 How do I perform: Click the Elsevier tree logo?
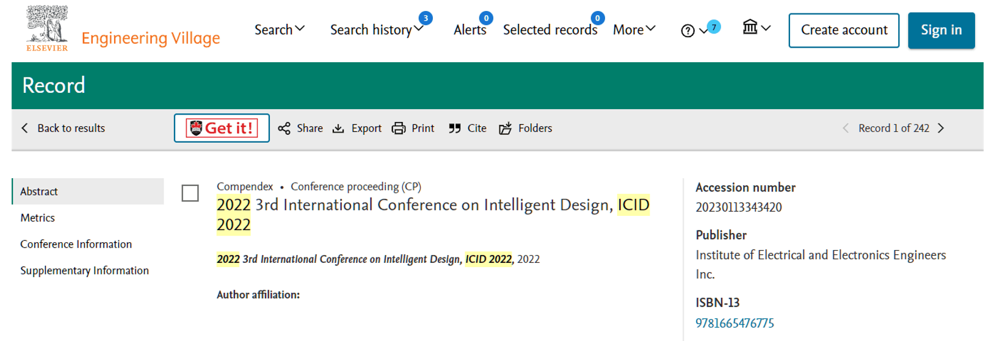click(47, 28)
